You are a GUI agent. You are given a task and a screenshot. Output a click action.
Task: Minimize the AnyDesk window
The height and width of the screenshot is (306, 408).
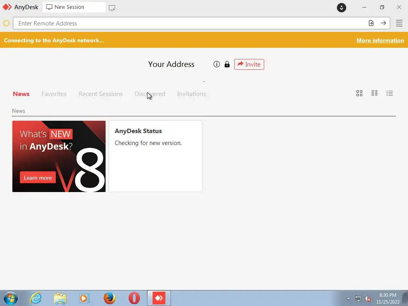[364, 7]
